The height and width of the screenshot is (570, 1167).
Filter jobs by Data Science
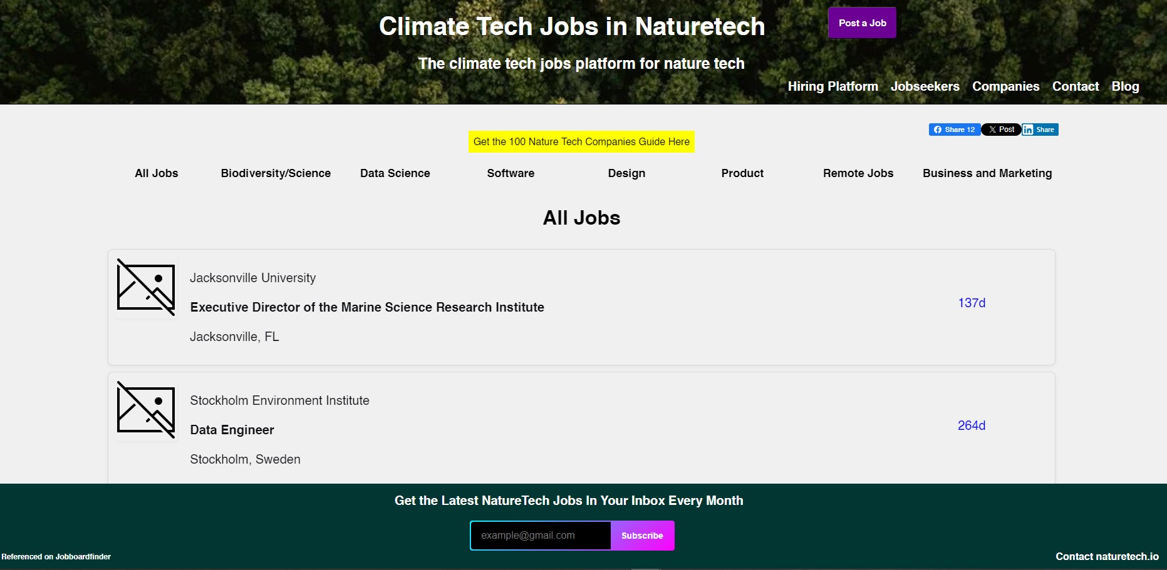[x=395, y=173]
